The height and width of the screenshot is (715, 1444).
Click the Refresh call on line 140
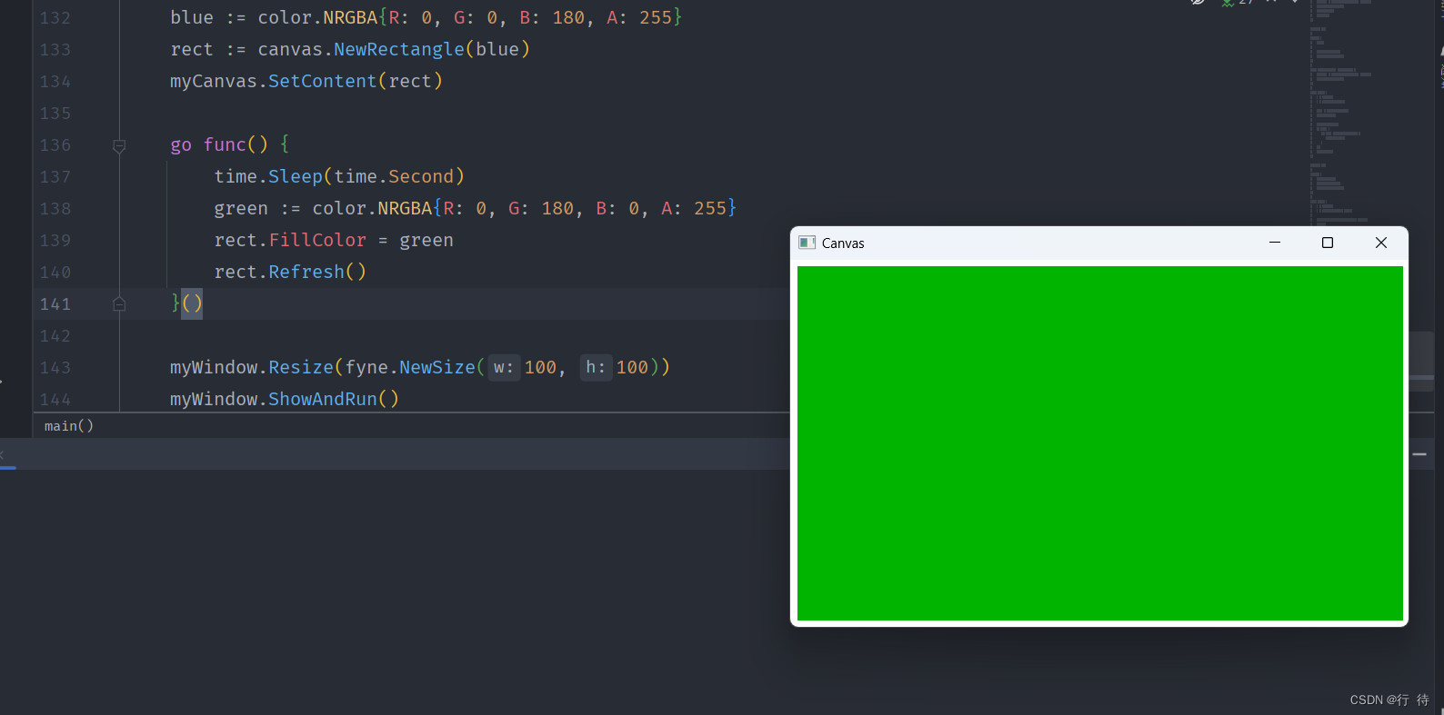[x=306, y=272]
